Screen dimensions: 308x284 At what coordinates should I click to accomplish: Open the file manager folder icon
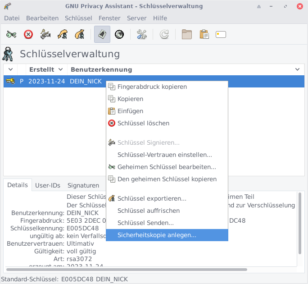pos(186,34)
